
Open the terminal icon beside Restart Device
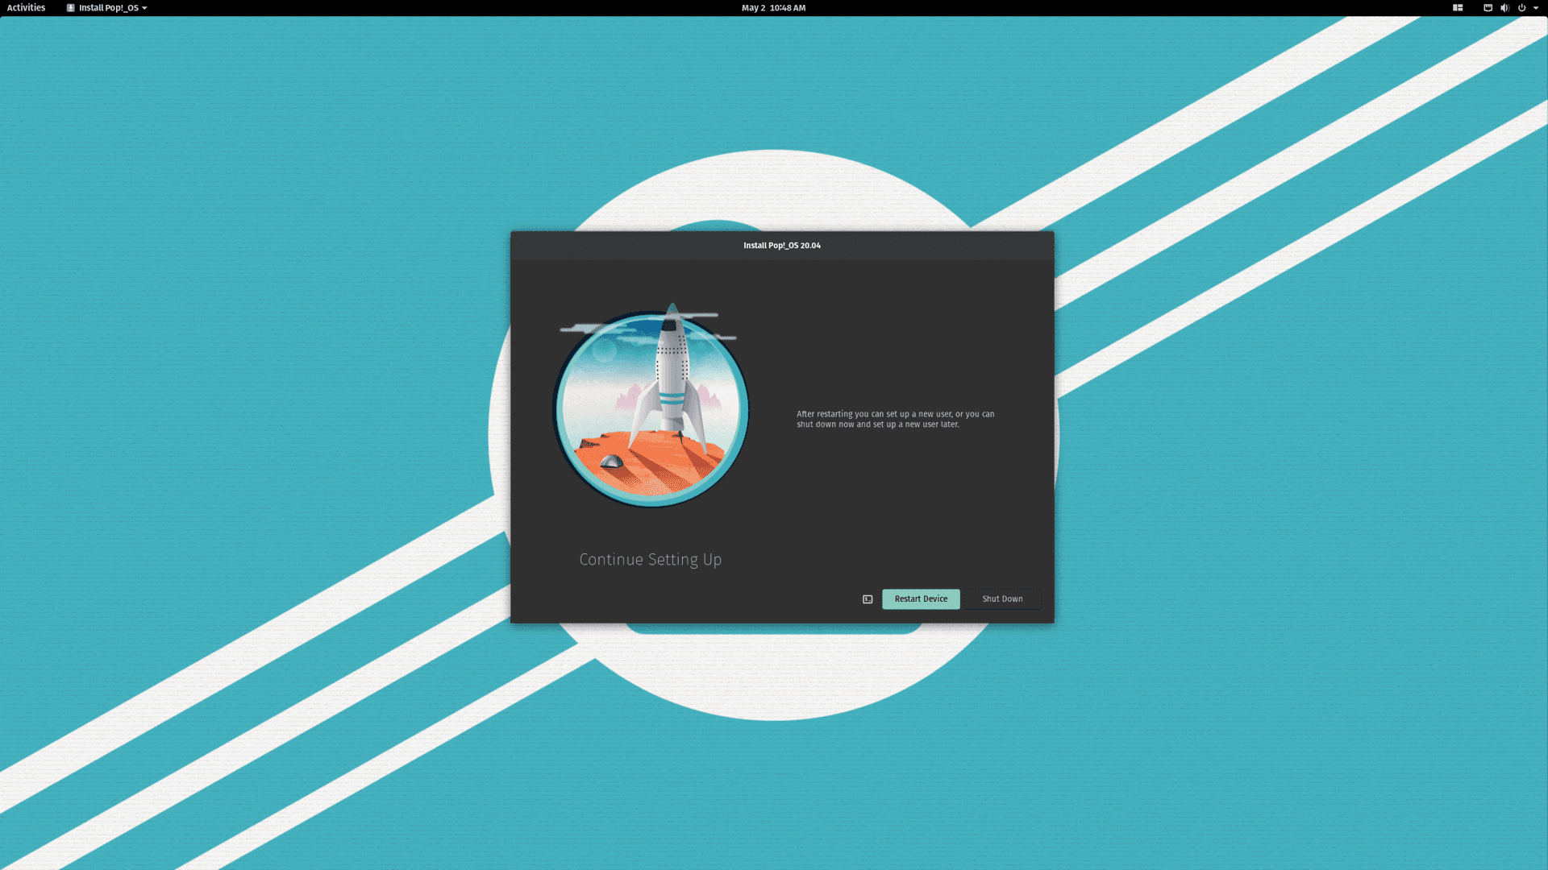[868, 599]
